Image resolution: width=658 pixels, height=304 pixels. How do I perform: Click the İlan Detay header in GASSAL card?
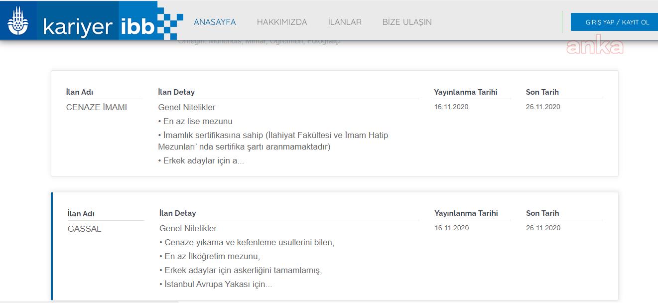coord(178,213)
